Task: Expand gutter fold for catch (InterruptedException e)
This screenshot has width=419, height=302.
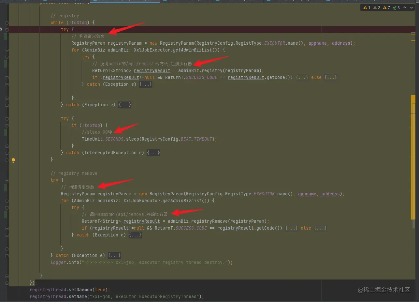Action: coord(7,153)
